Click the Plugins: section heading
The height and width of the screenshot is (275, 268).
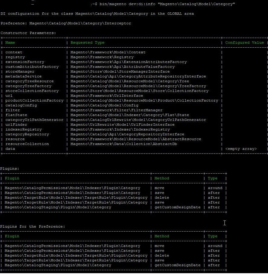(9, 169)
